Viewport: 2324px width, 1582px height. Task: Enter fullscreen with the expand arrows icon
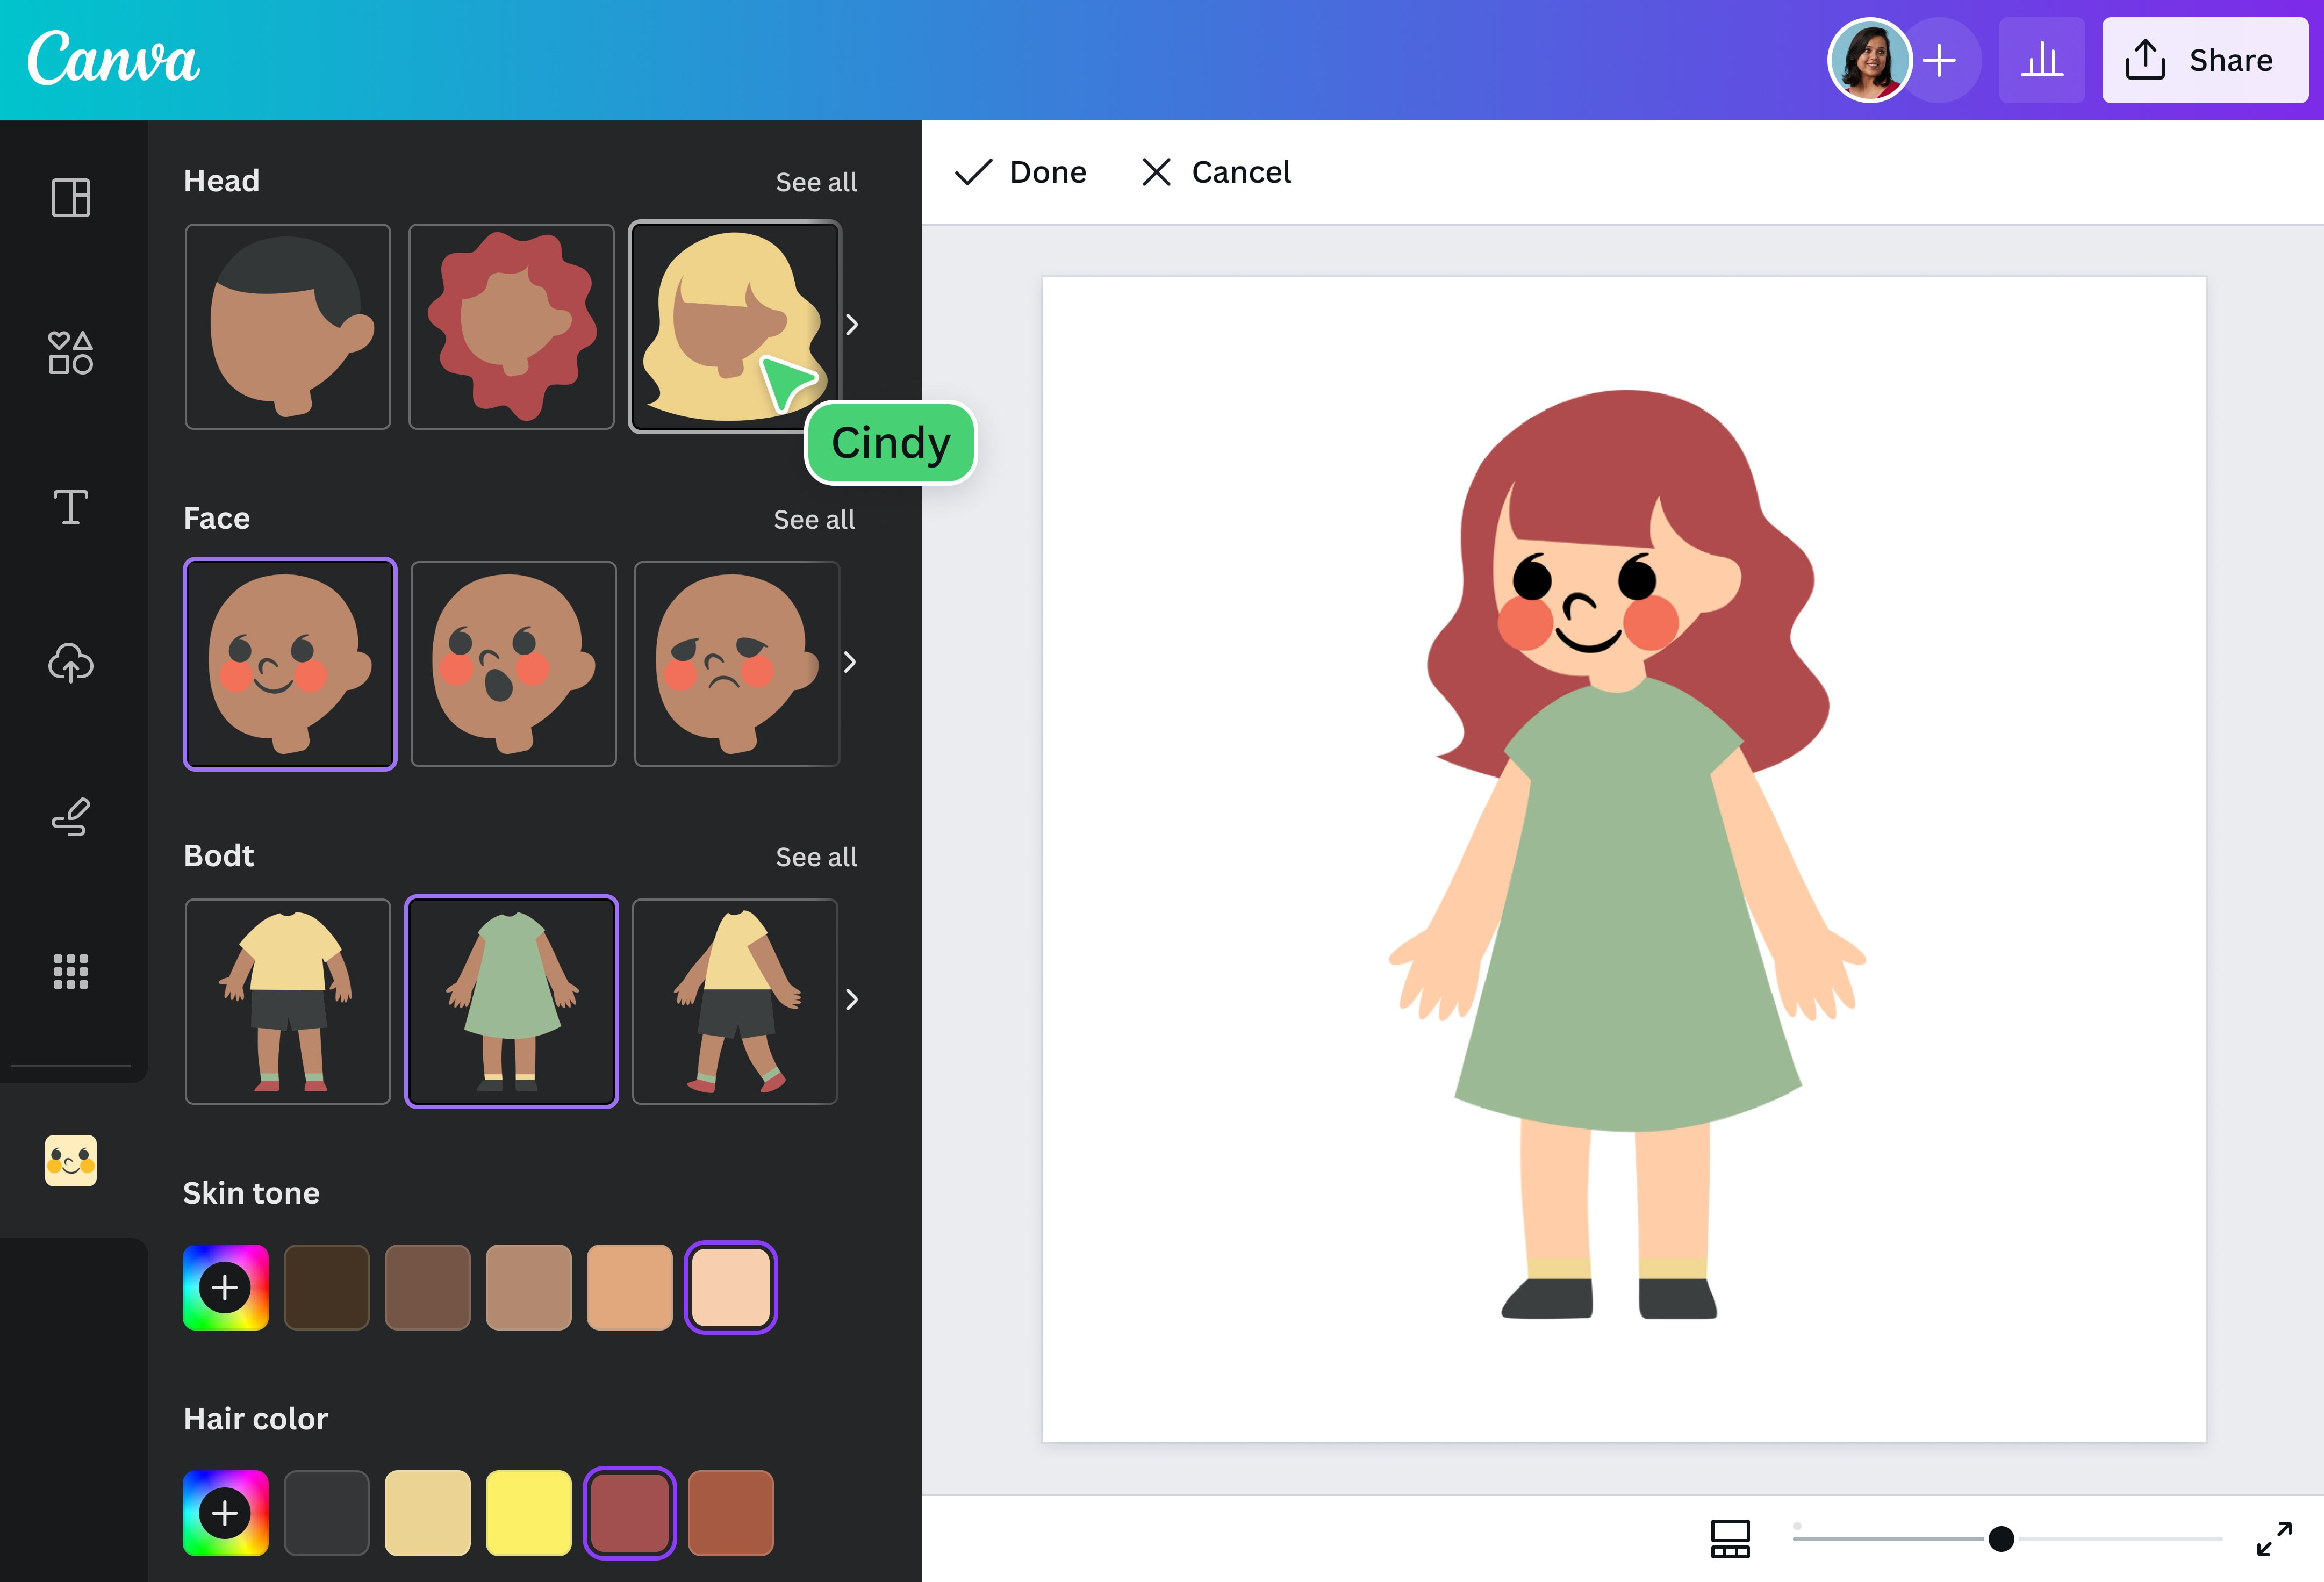[2274, 1538]
